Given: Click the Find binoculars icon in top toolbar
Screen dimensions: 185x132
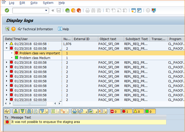Looking at the screenshot, I should 93,11.
